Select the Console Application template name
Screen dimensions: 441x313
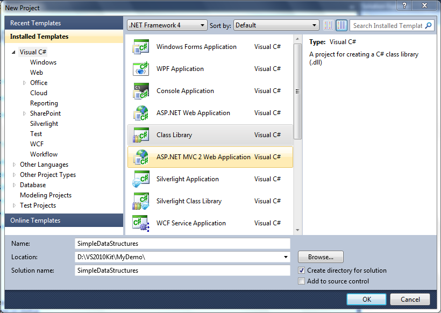coord(186,91)
